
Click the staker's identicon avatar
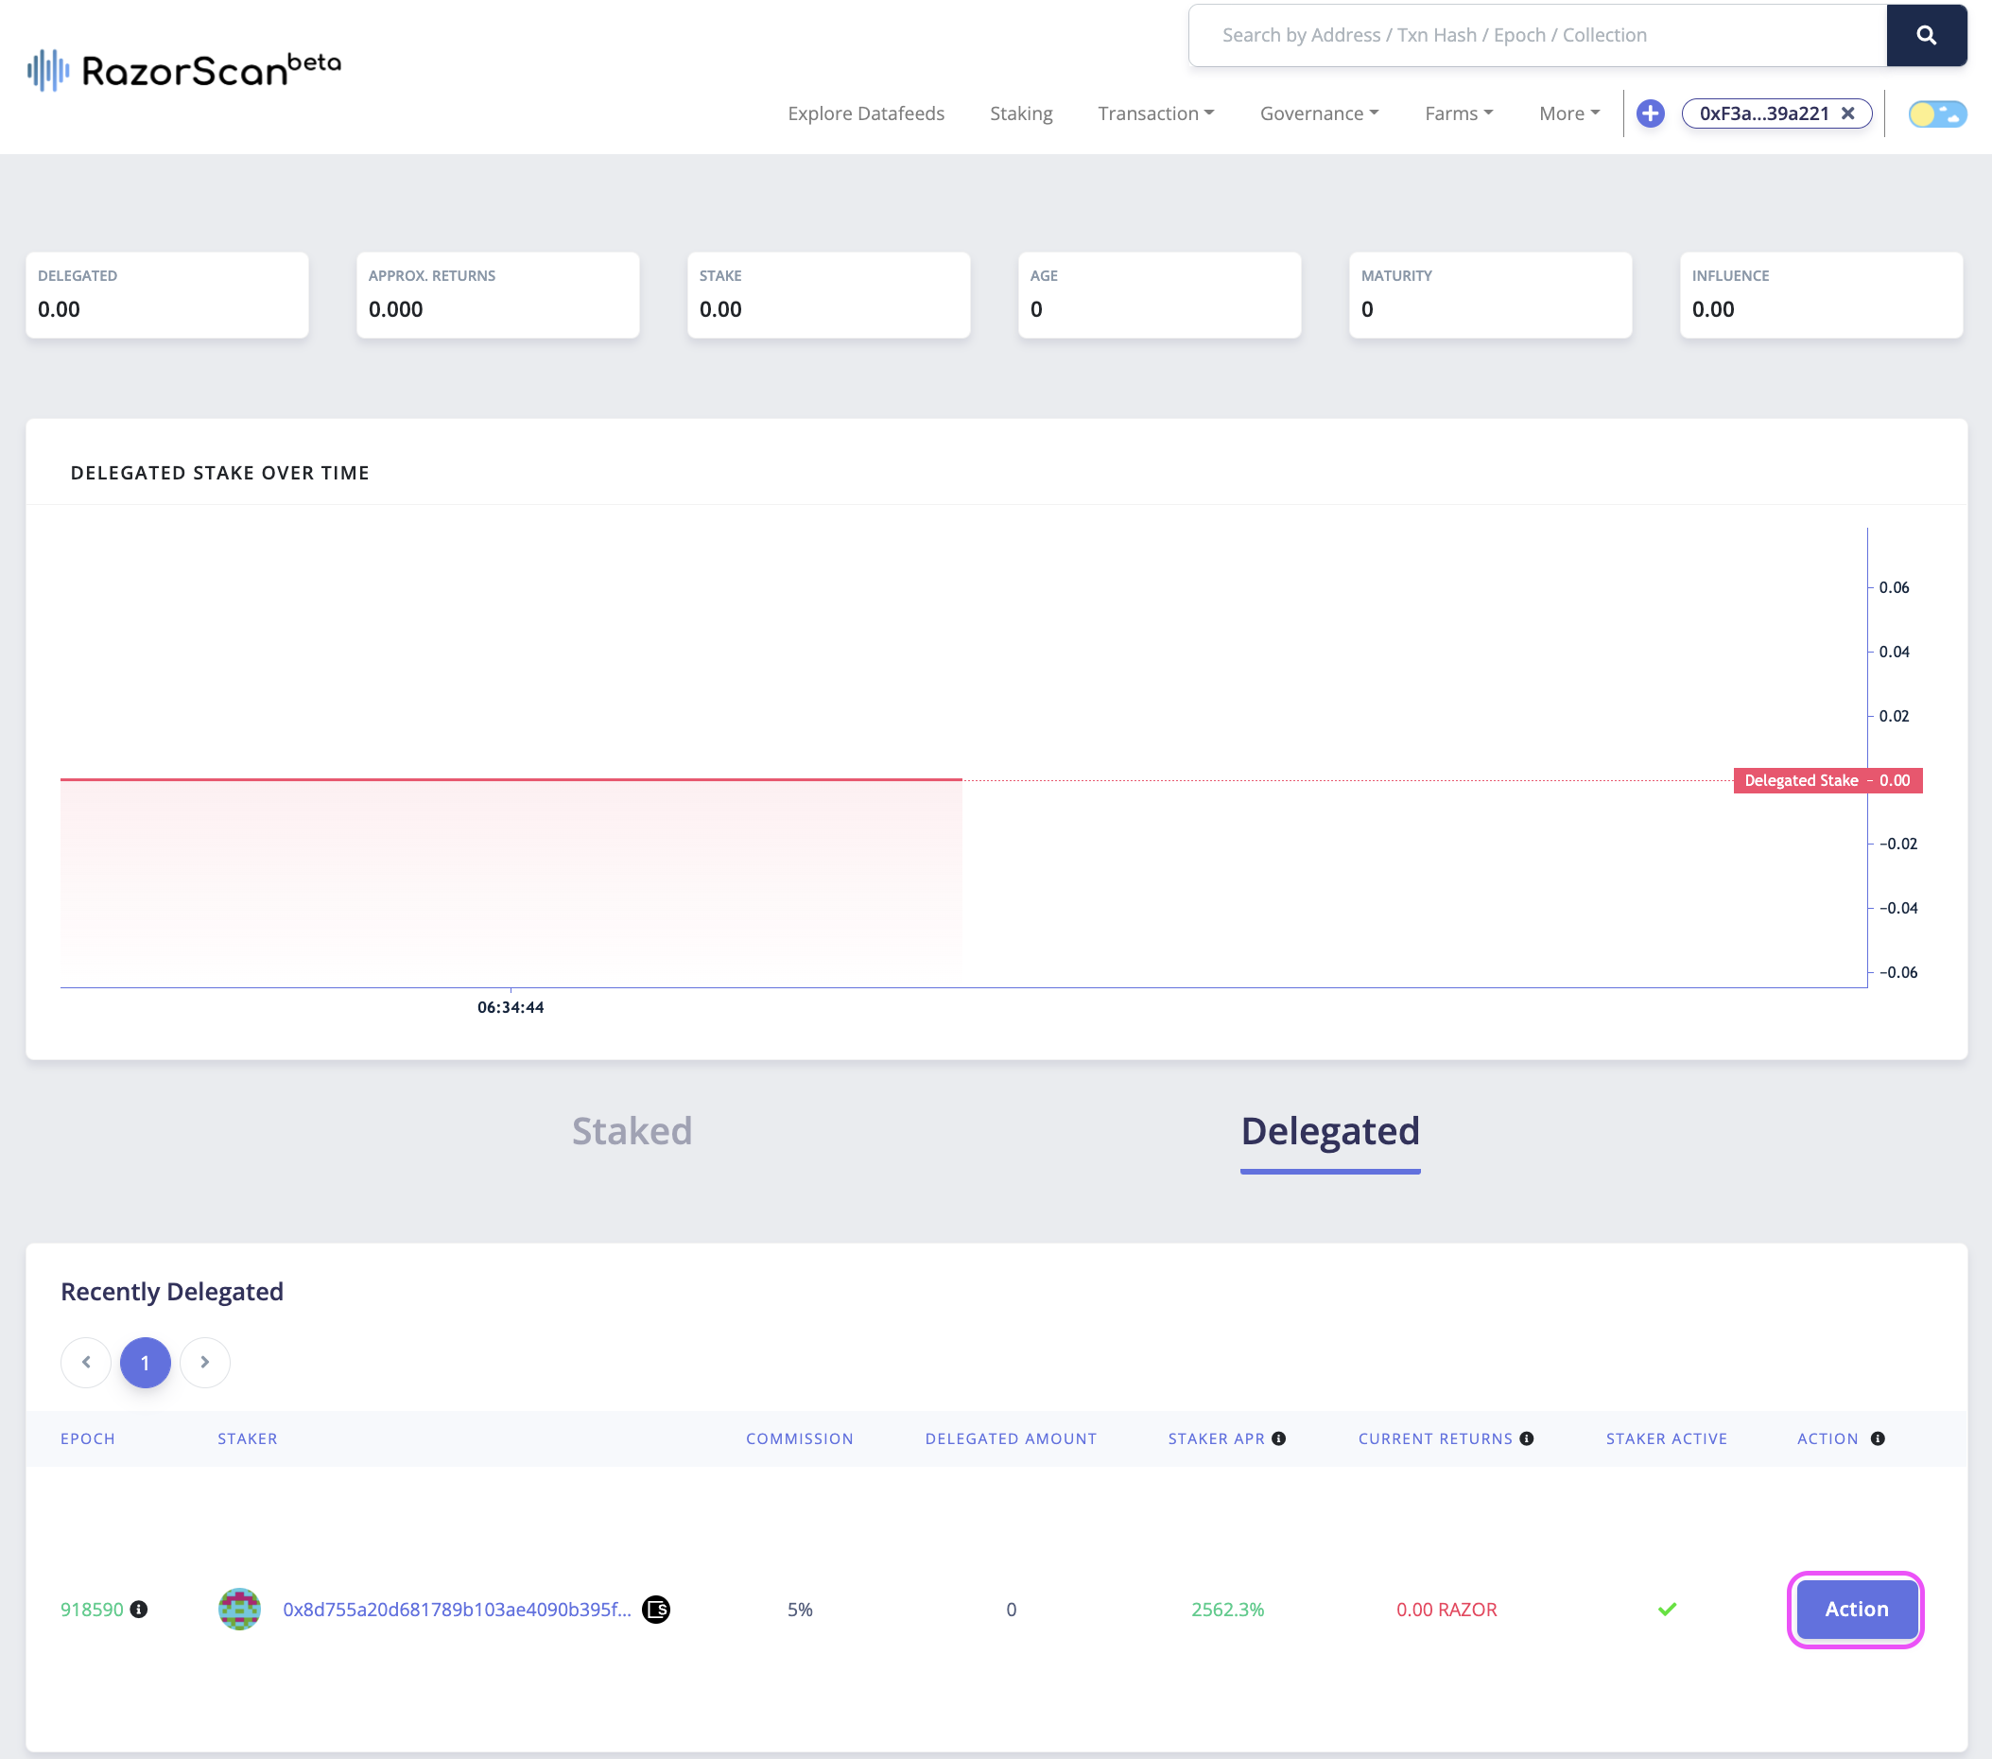click(x=239, y=1610)
